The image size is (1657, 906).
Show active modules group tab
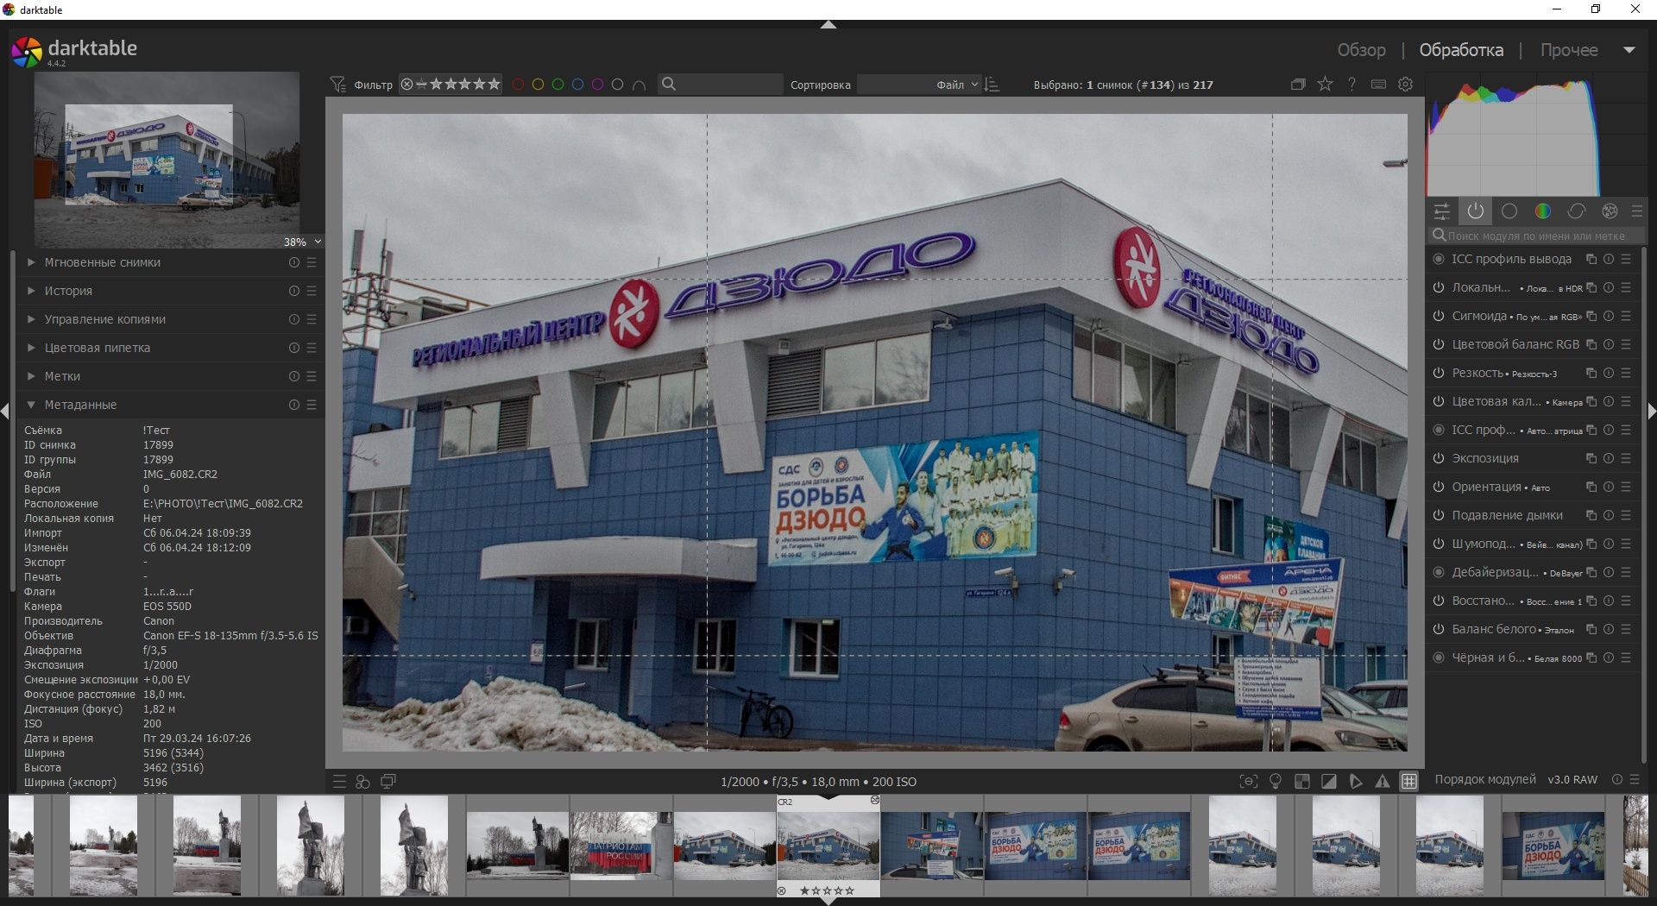pos(1476,211)
